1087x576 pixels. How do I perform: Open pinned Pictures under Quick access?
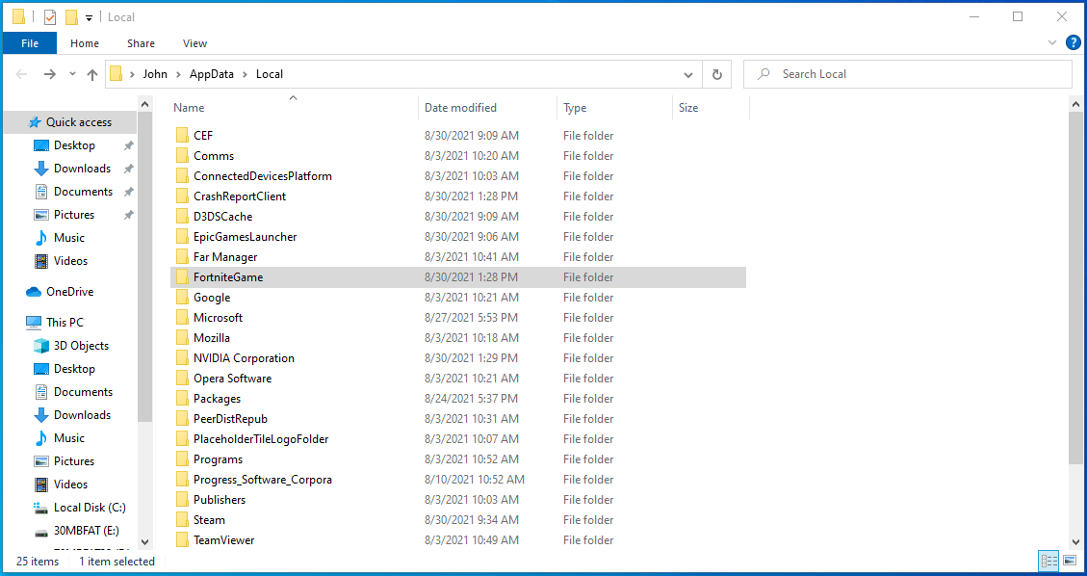[x=73, y=215]
